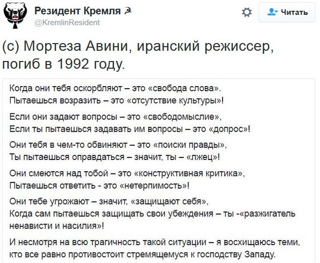320x263 pixels.
Task: Open the @KremlinResident handle link
Action: pos(67,23)
